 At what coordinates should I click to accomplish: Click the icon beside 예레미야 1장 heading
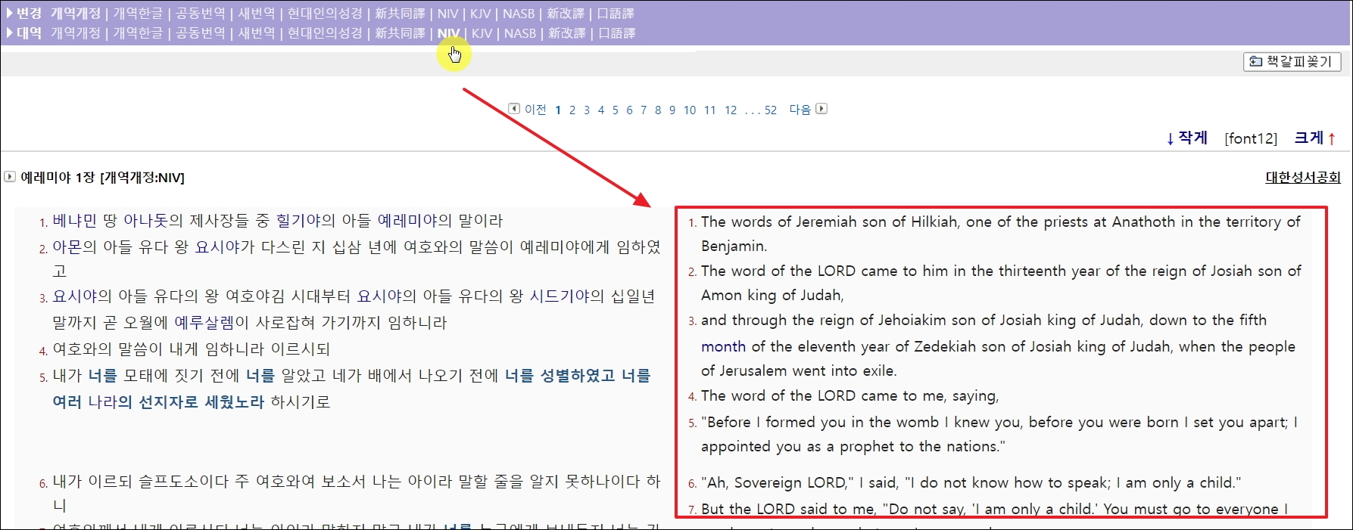point(10,177)
